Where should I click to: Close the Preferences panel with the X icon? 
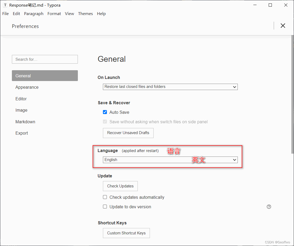click(x=283, y=26)
